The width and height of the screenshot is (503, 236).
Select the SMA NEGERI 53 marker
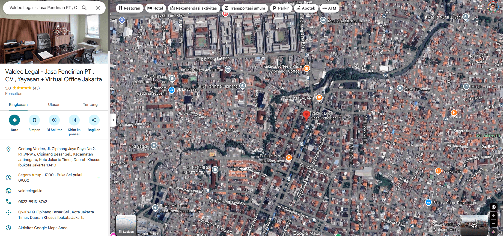pyautogui.click(x=215, y=170)
